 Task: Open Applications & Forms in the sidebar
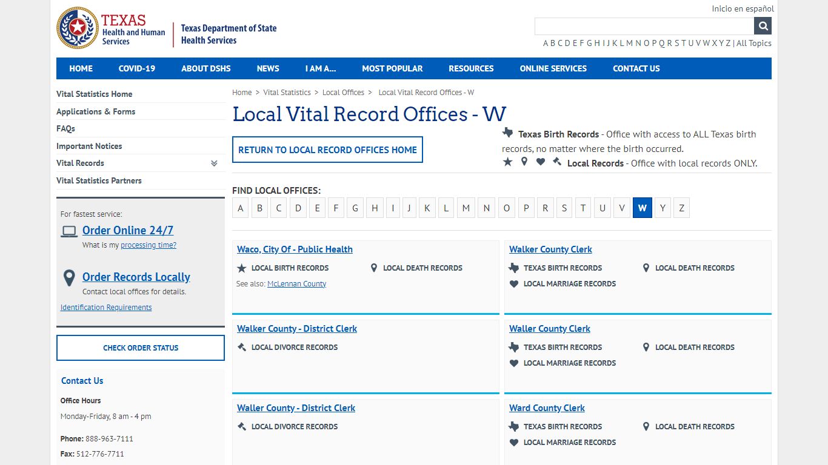click(96, 111)
